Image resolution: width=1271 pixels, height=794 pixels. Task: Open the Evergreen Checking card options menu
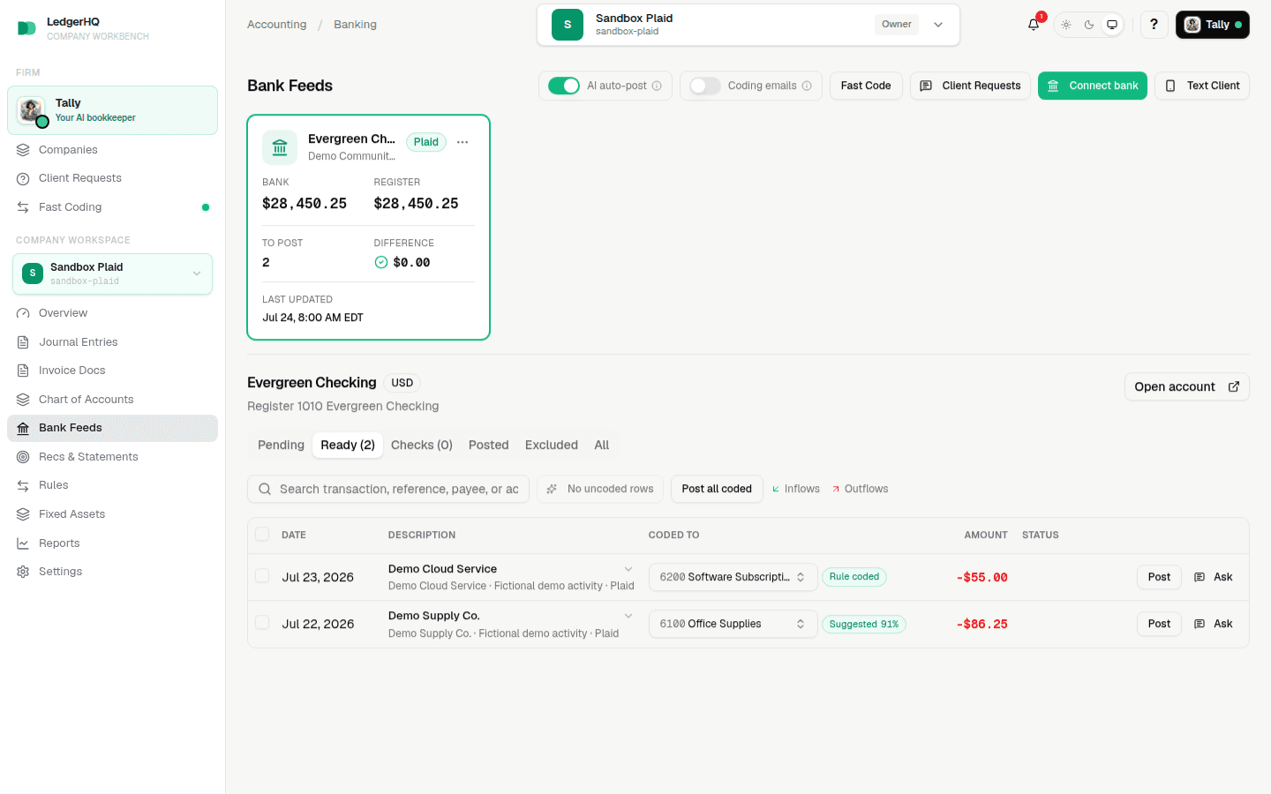coord(463,142)
